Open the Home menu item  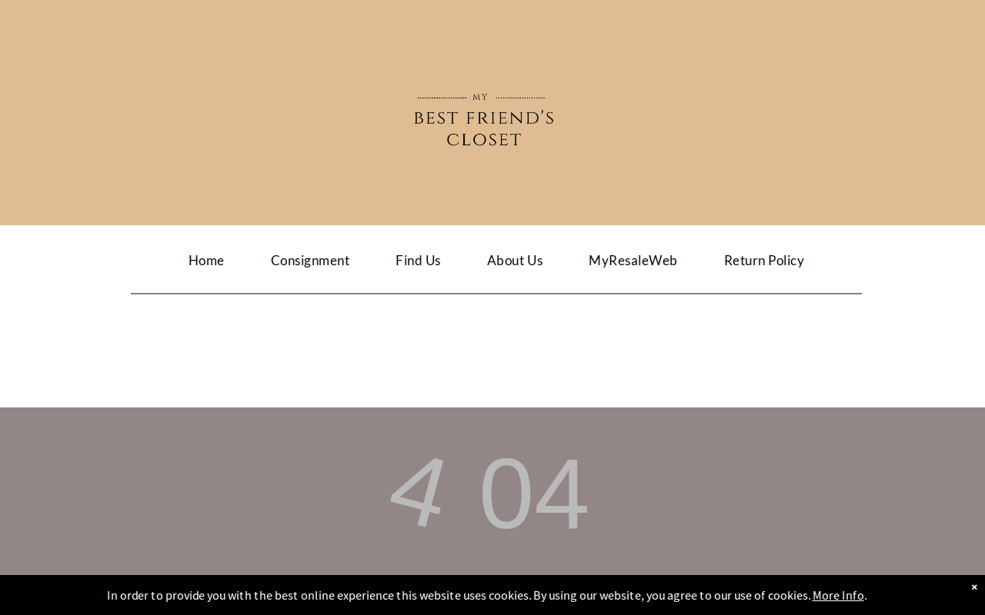coord(206,261)
